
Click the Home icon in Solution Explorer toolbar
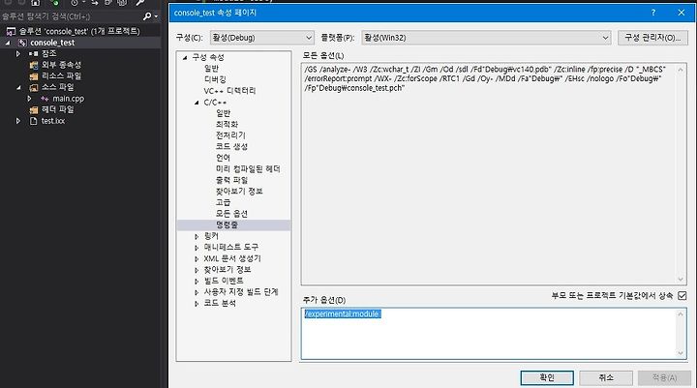point(36,3)
